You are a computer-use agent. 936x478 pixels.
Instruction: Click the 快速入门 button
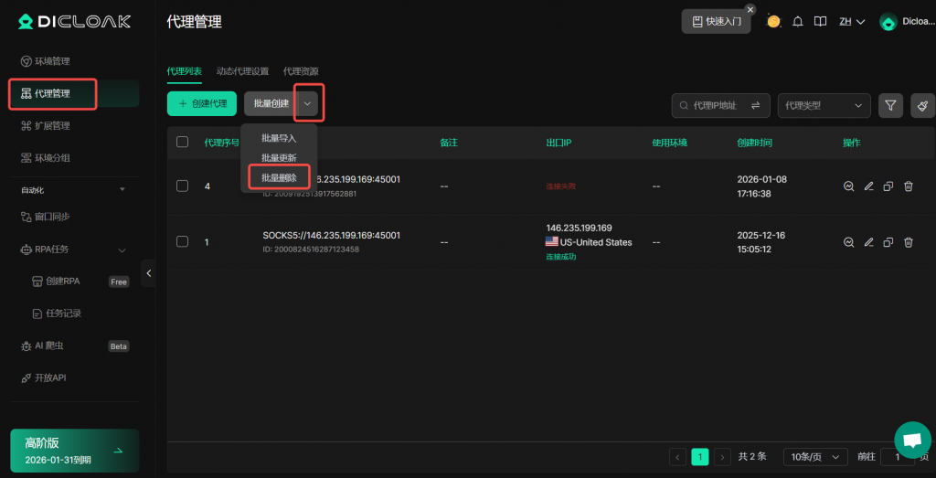pyautogui.click(x=716, y=21)
